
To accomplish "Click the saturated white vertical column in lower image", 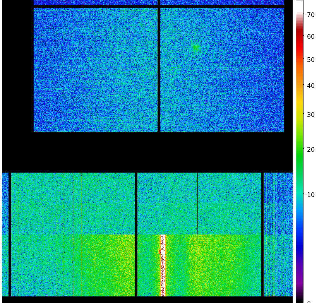I will [163, 267].
